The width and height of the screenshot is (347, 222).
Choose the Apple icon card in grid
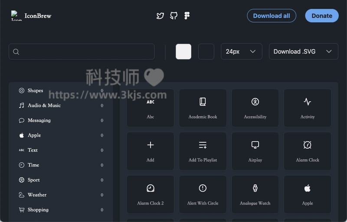[x=308, y=194]
